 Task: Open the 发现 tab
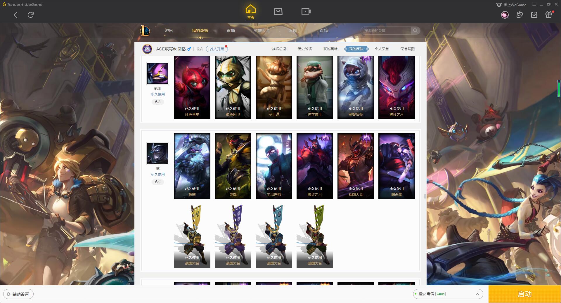tap(293, 31)
